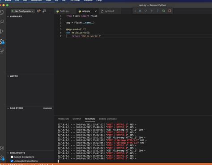The height and width of the screenshot is (165, 212).
Task: Pause the running debug session
Action: 140,11
